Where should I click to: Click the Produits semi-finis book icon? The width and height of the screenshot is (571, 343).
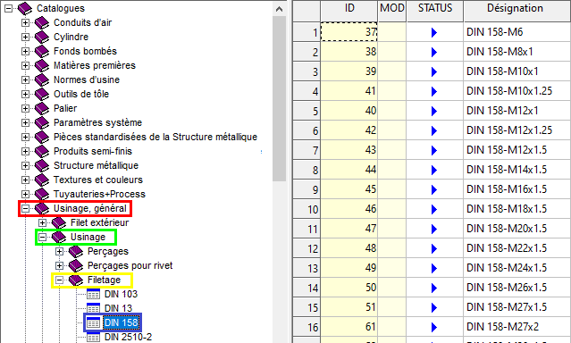42,151
